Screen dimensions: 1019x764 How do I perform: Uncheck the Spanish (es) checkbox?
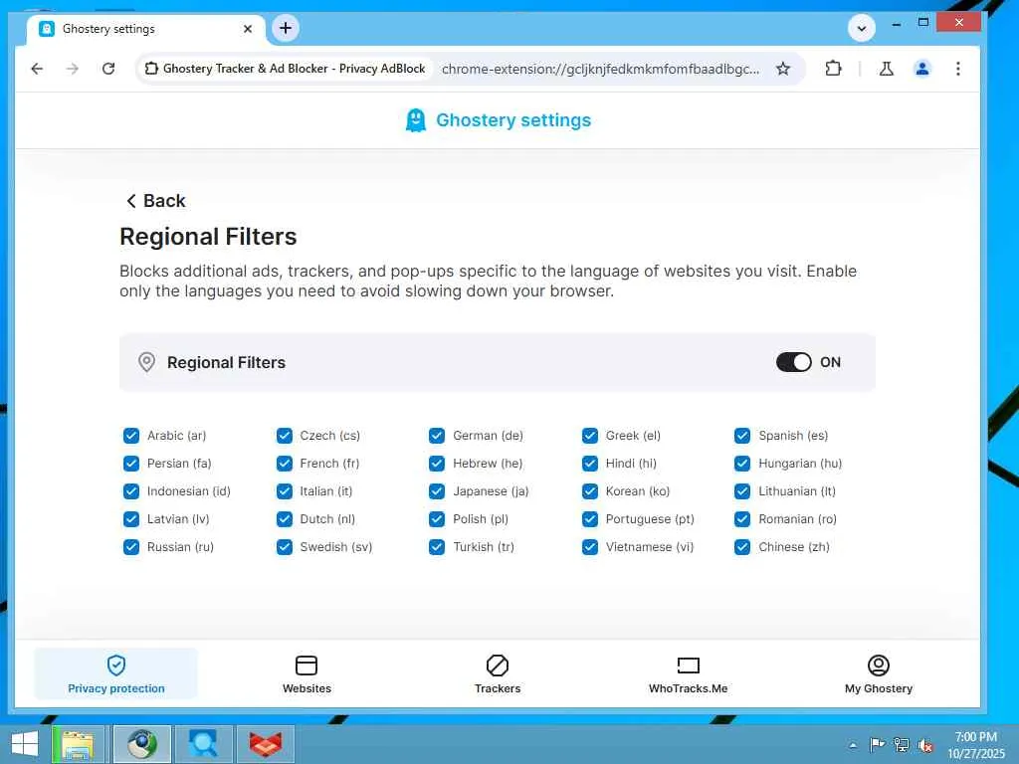tap(742, 436)
